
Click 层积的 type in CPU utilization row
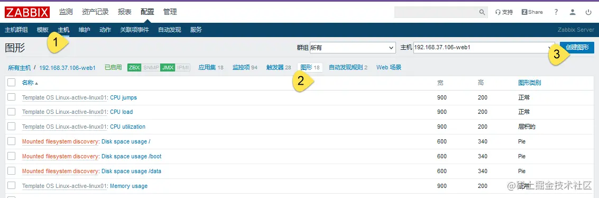tap(527, 127)
